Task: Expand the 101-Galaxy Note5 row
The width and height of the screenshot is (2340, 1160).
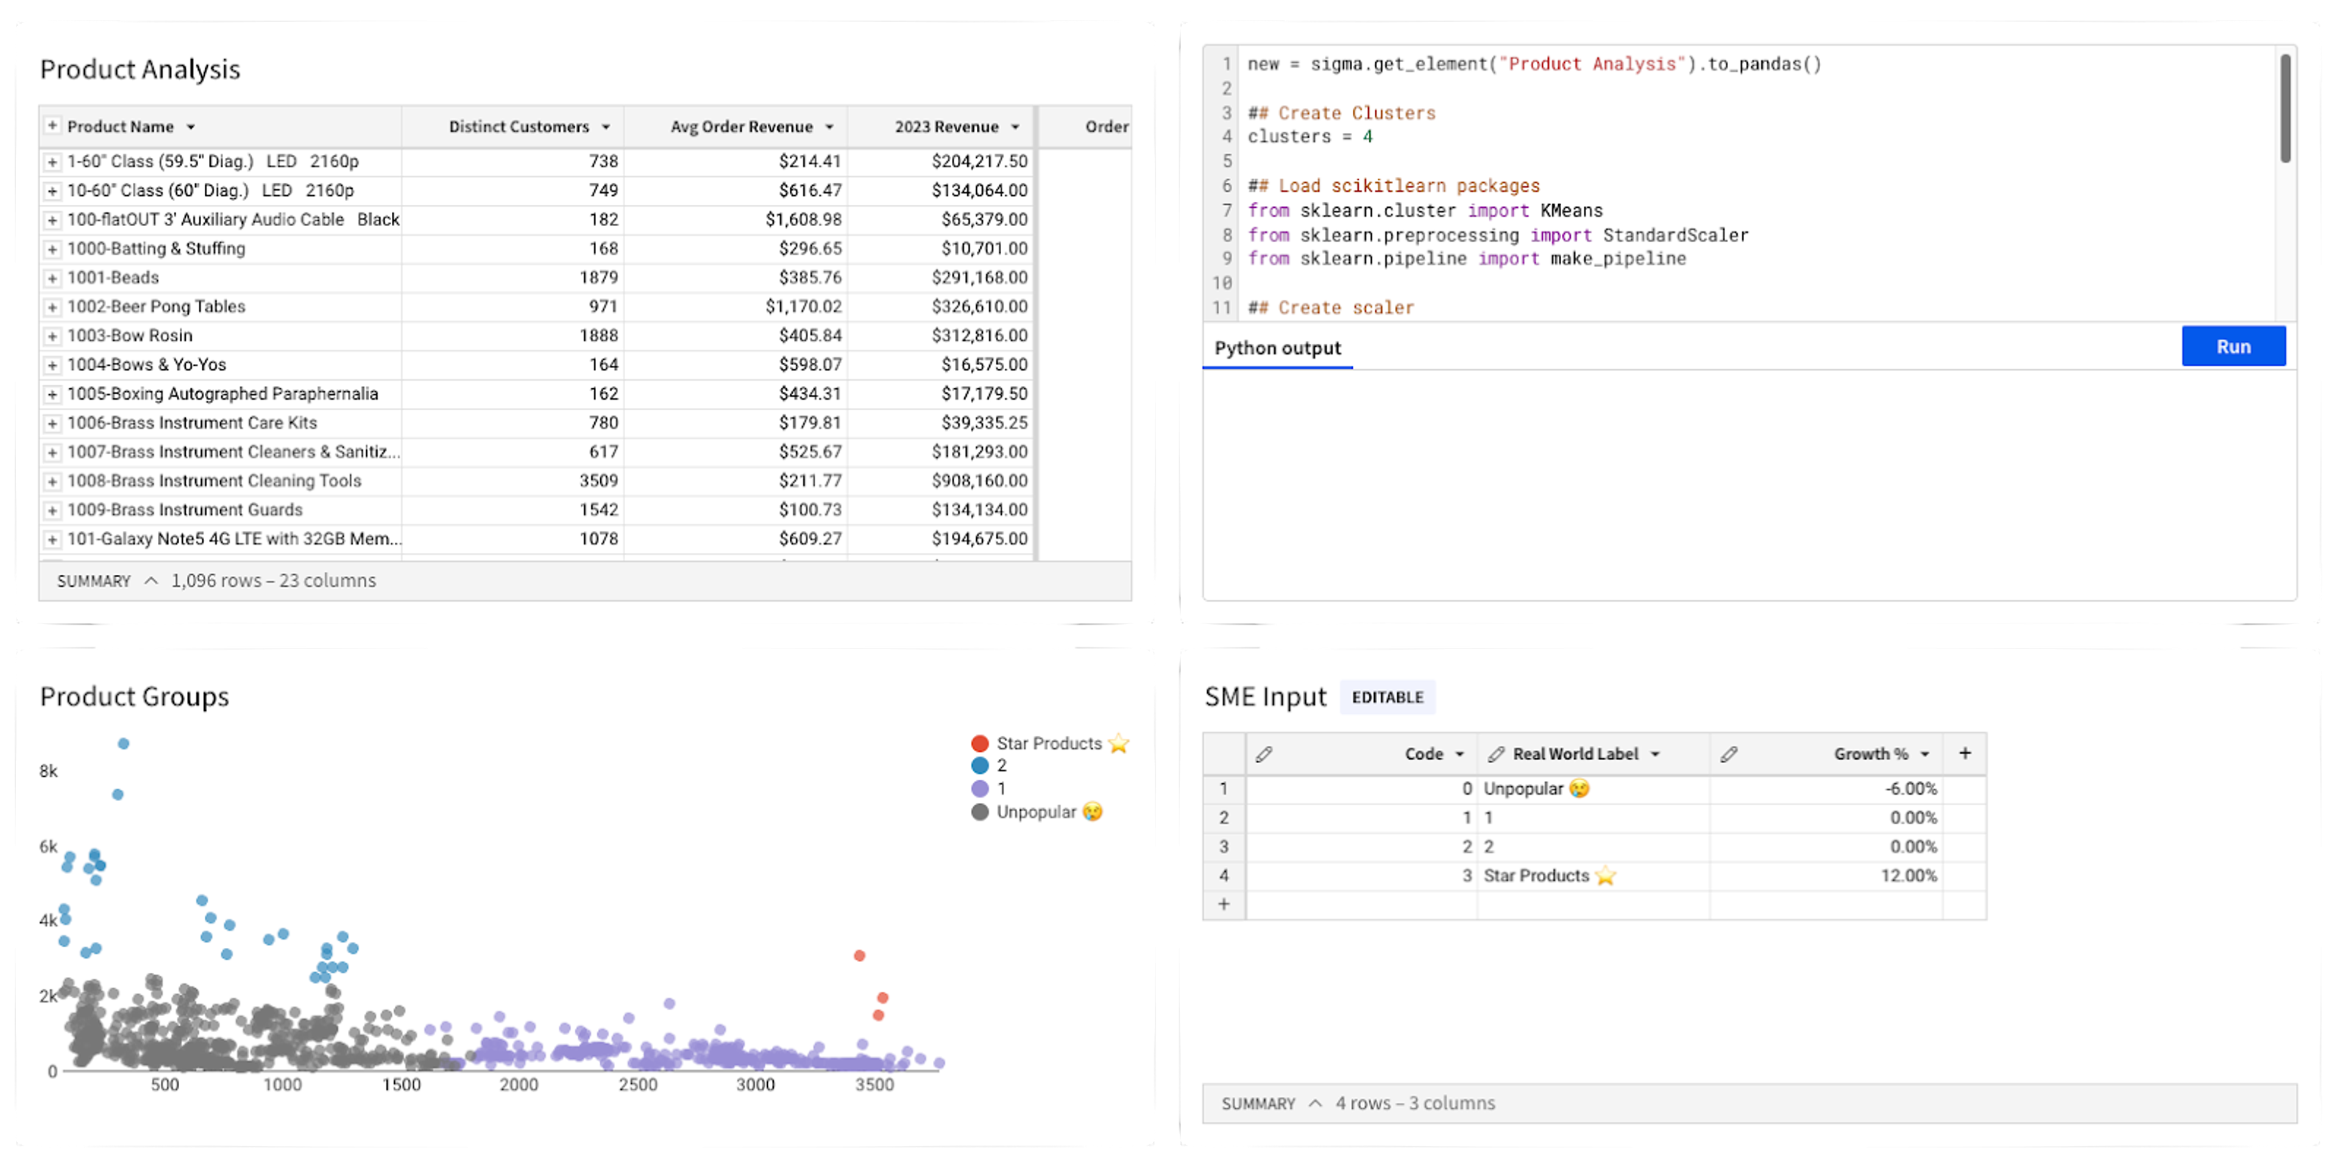Action: coord(52,539)
